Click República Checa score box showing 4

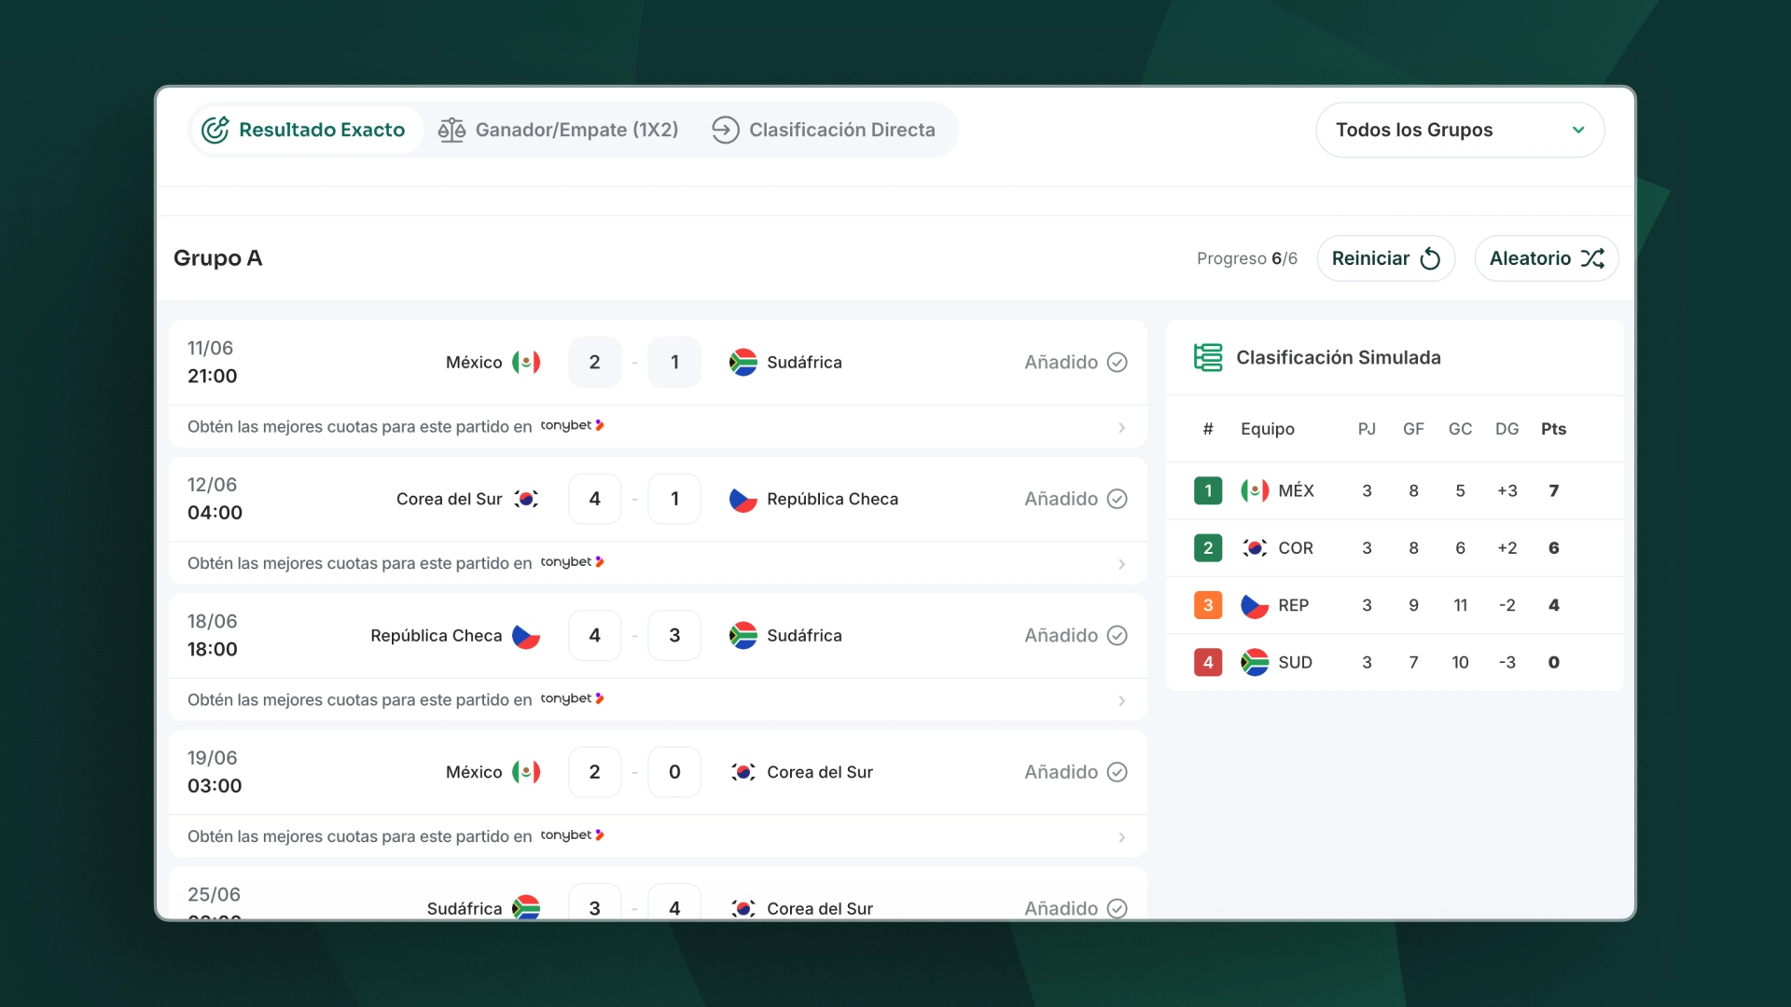point(594,635)
